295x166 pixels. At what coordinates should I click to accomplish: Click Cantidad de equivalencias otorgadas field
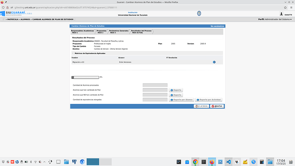[155, 100]
